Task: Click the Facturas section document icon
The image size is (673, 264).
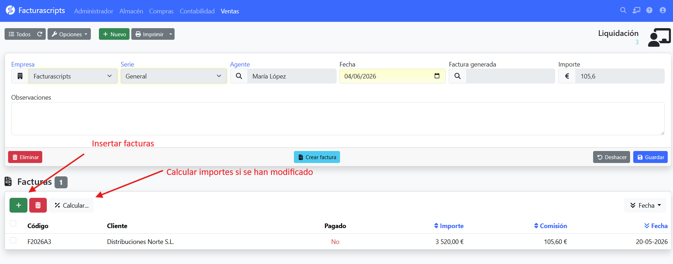Action: tap(8, 182)
